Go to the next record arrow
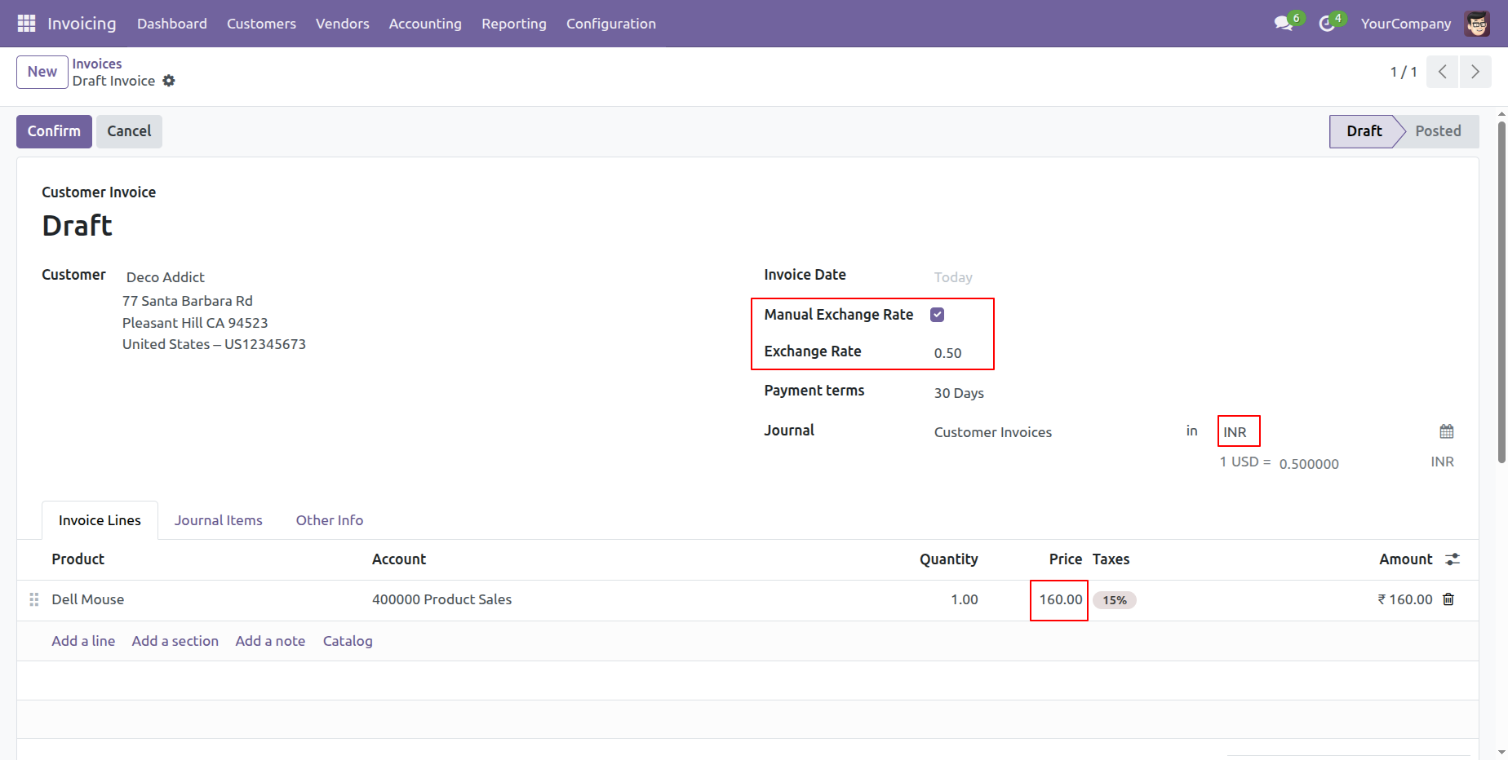The image size is (1508, 760). pos(1475,72)
